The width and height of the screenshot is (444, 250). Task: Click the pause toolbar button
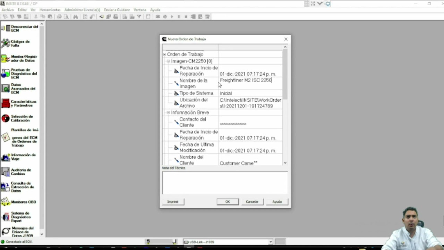click(179, 17)
